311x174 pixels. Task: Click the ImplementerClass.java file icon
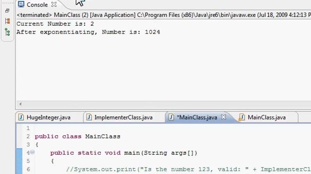pos(89,117)
